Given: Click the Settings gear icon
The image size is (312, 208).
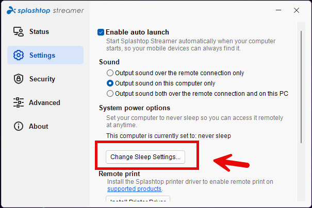Looking at the screenshot, I should click(x=19, y=56).
